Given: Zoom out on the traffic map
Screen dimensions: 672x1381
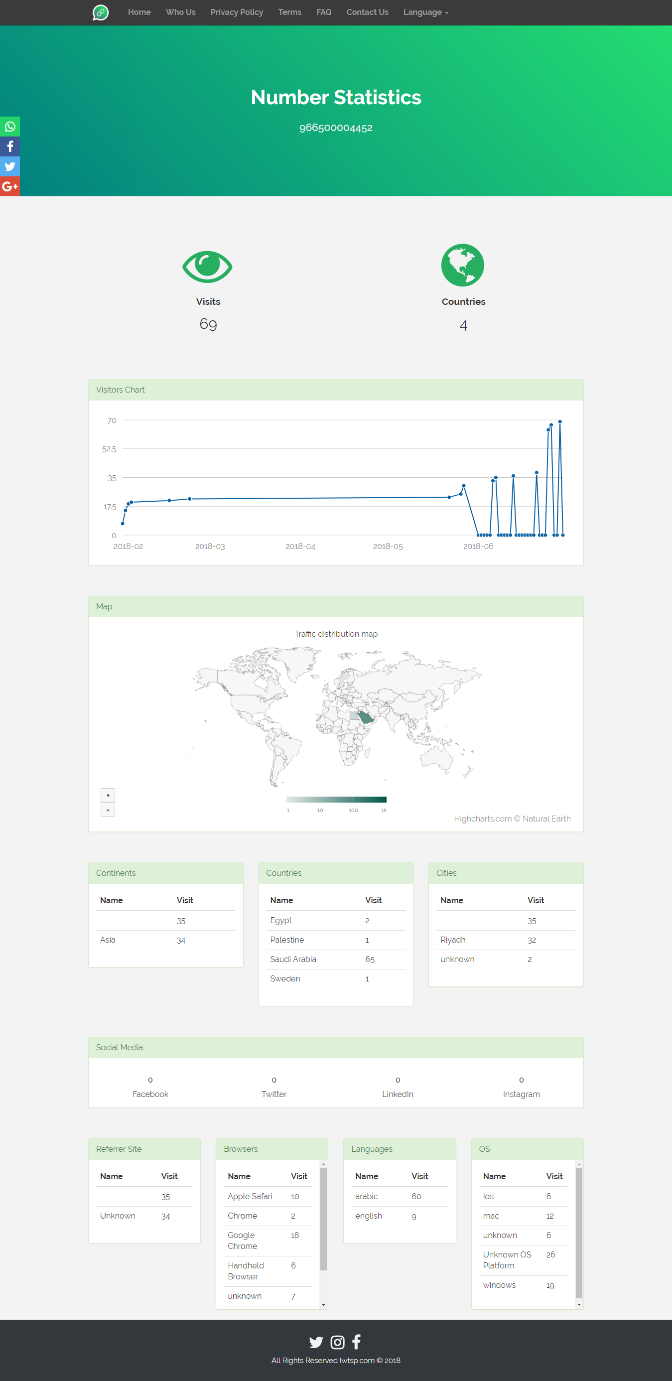Looking at the screenshot, I should tap(108, 810).
